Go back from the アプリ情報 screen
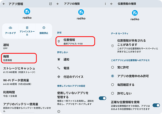The image size is (162, 114). point(4,4)
